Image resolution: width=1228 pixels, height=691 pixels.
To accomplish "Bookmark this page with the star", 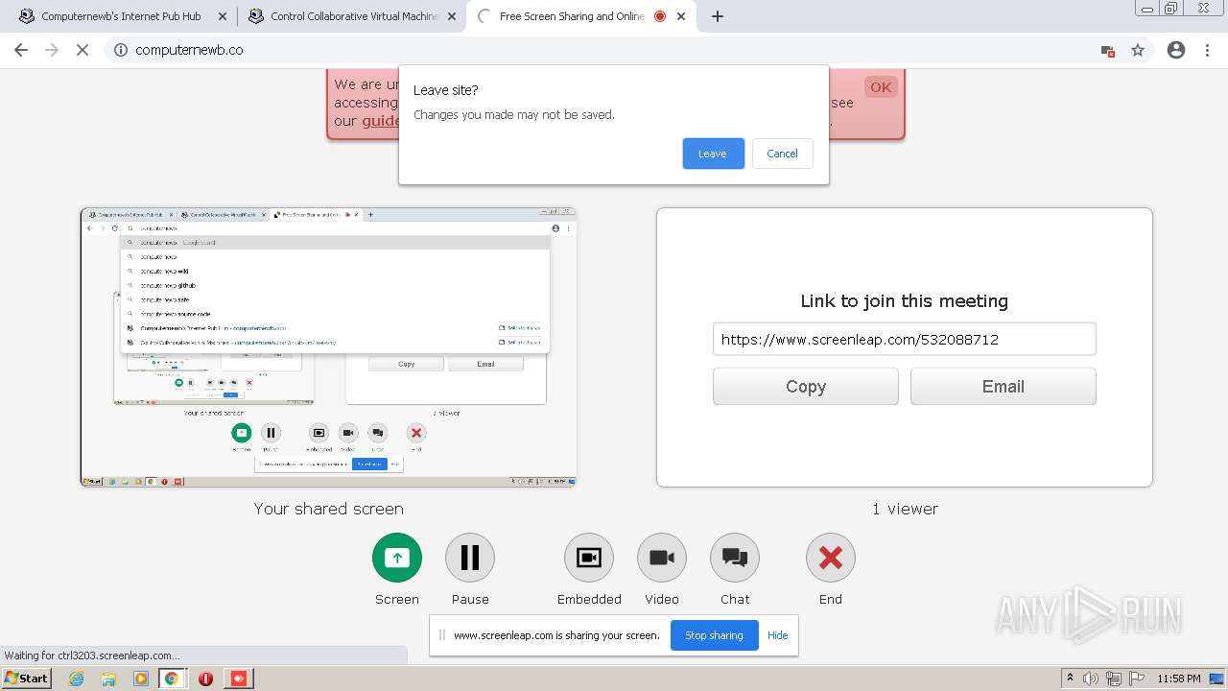I will click(1138, 50).
